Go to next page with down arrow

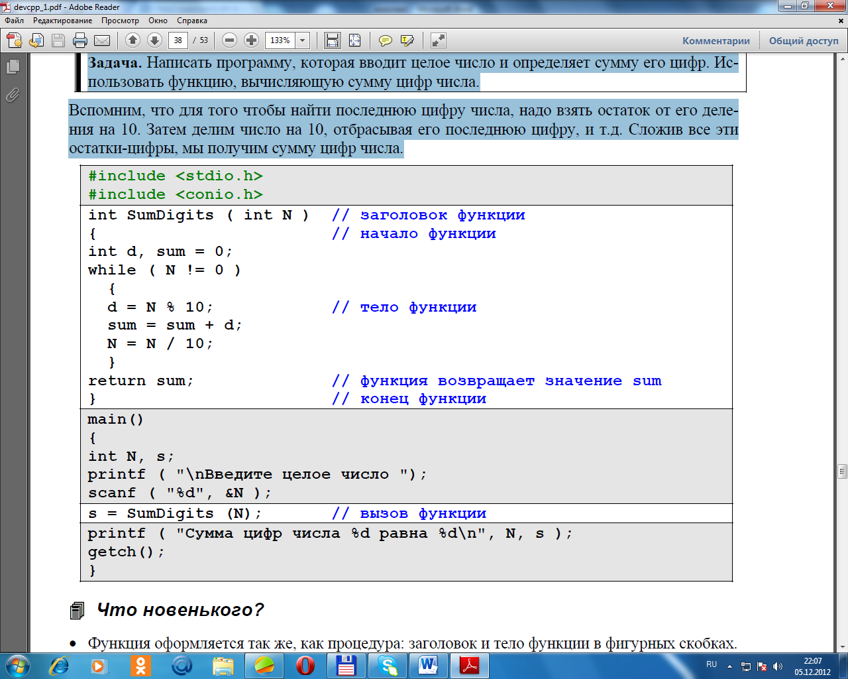(x=154, y=40)
